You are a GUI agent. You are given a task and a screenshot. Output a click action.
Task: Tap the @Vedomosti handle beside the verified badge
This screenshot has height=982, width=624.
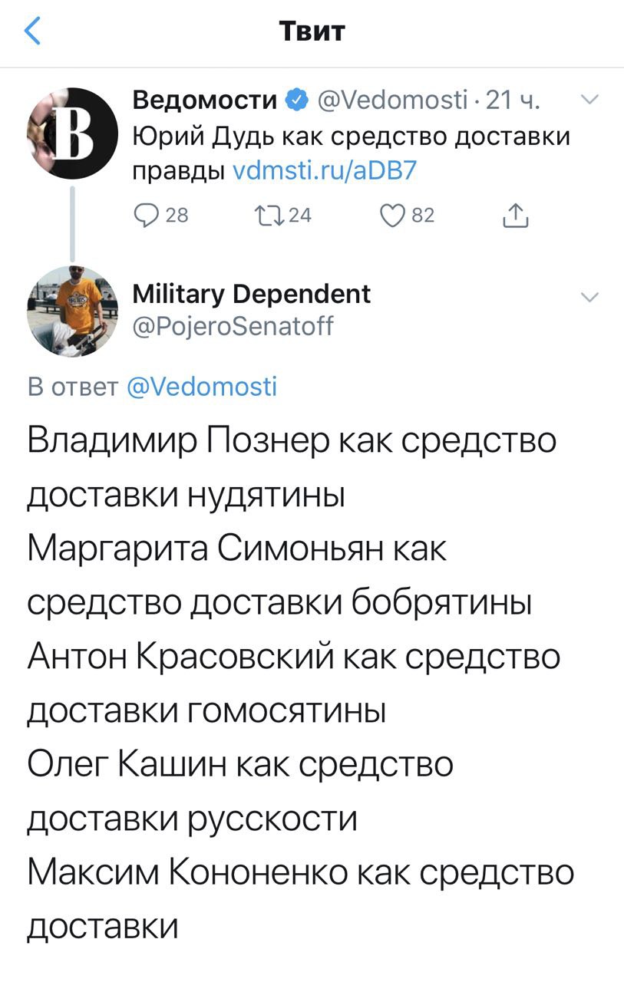point(391,100)
